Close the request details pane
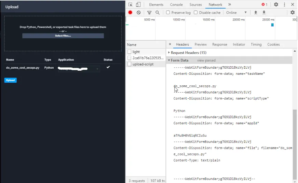This screenshot has height=183, width=298. (x=170, y=44)
